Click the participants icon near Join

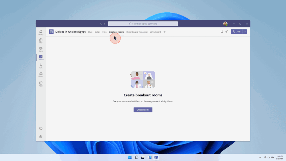point(227,32)
